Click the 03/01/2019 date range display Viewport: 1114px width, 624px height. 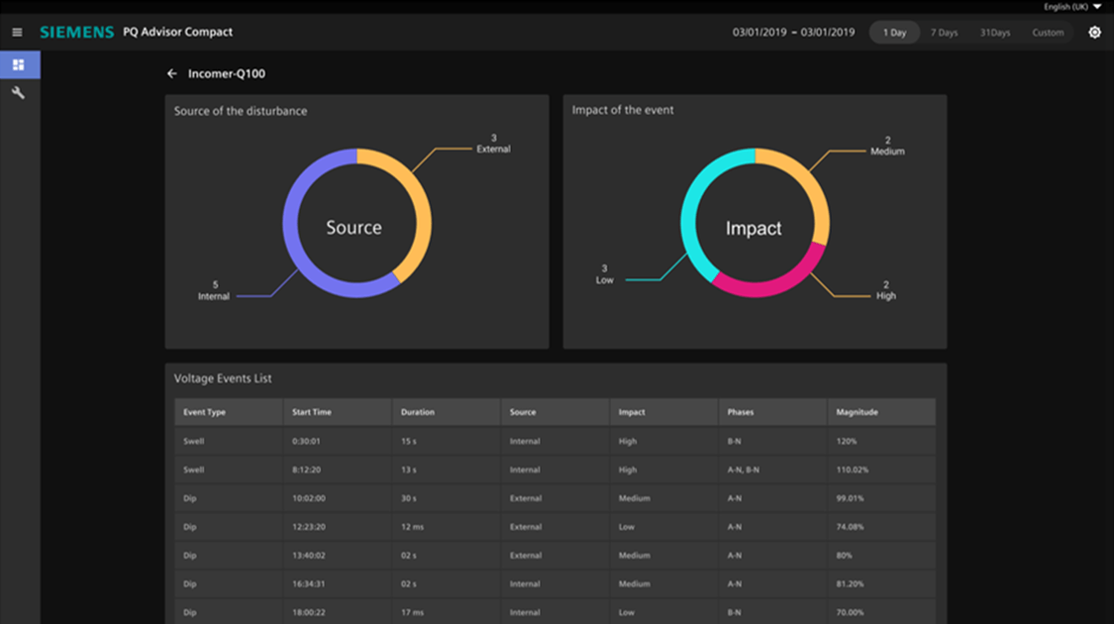click(x=793, y=33)
